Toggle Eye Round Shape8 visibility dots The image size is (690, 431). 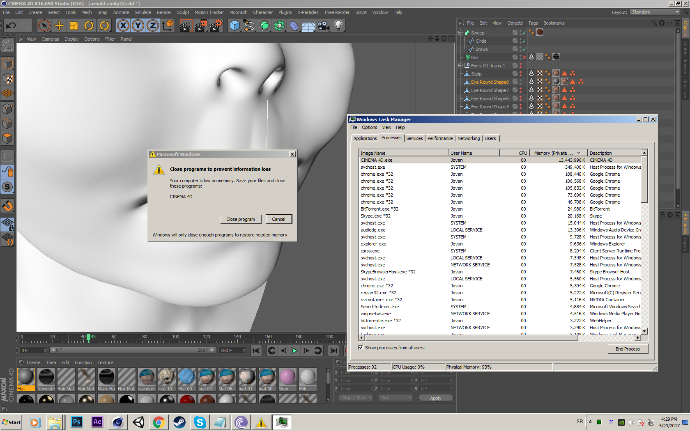click(x=520, y=82)
